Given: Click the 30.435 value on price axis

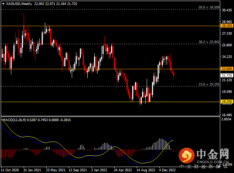Looking at the screenshot, I should coord(226,10).
